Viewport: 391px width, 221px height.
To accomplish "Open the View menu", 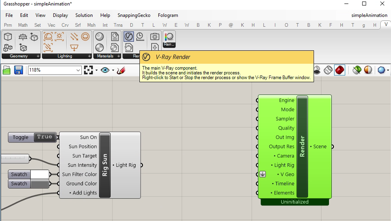I will click(40, 15).
